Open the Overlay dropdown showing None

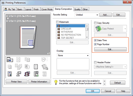[x=73, y=55]
